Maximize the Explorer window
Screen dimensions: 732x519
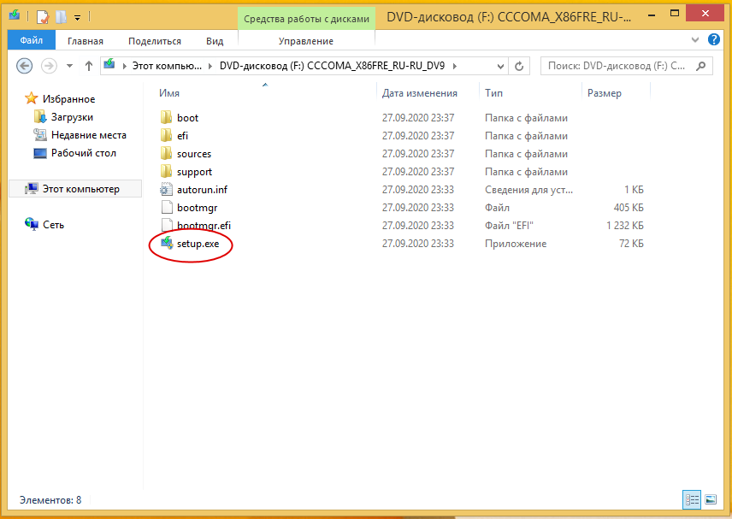click(675, 14)
